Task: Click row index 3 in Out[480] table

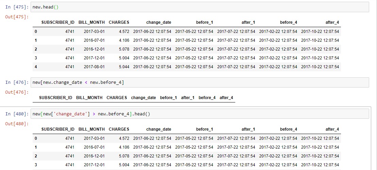Action: (36, 165)
